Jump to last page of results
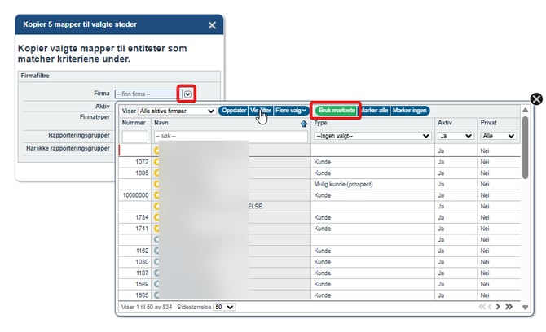This screenshot has height=332, width=546. click(509, 307)
